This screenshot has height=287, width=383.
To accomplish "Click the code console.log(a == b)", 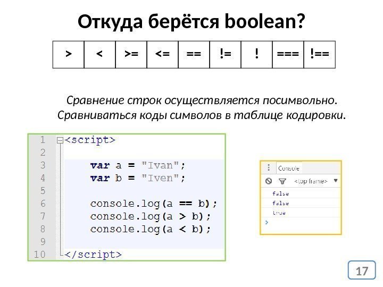I will [x=153, y=204].
